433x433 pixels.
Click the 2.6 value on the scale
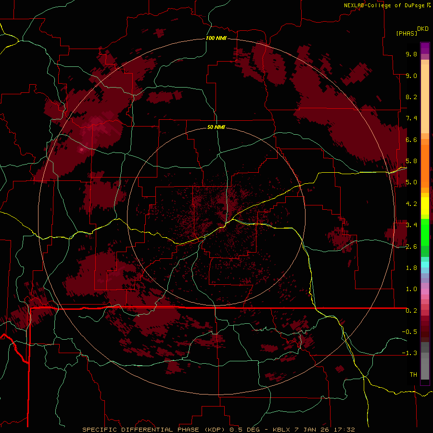point(411,247)
